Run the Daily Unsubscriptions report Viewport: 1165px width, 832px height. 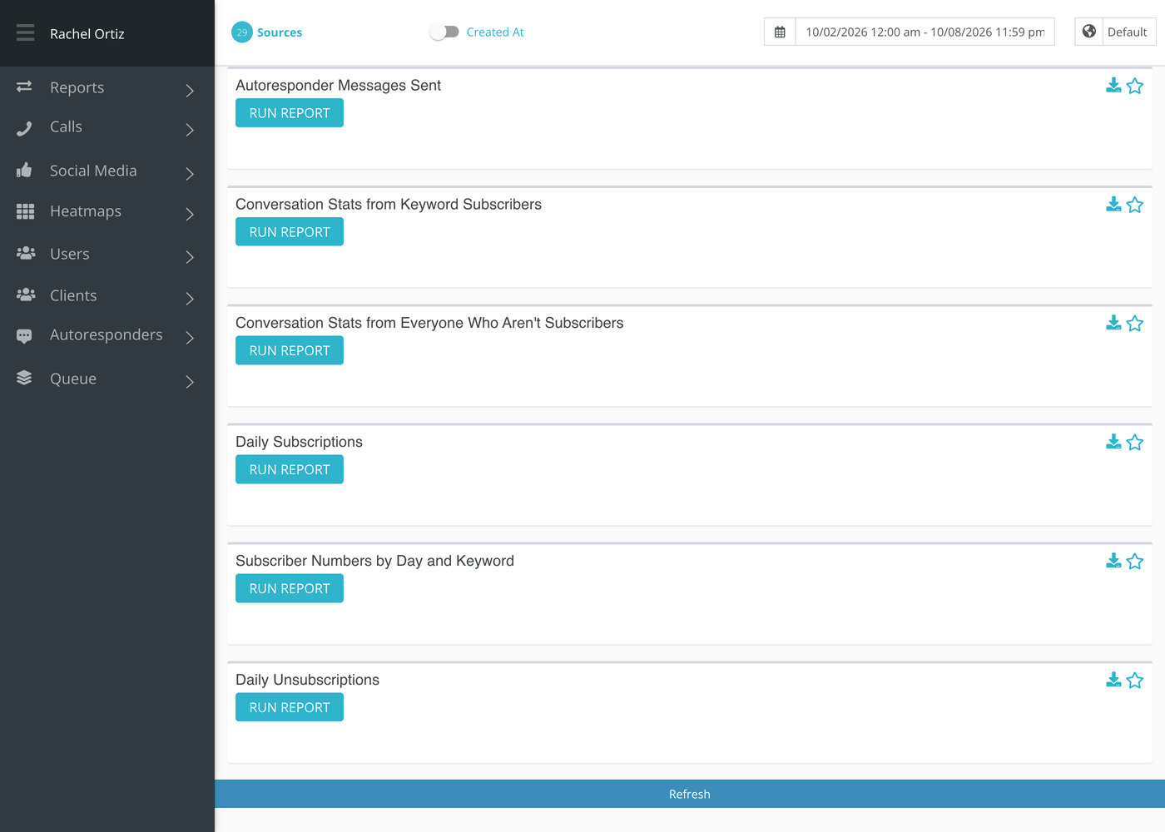[x=290, y=707]
